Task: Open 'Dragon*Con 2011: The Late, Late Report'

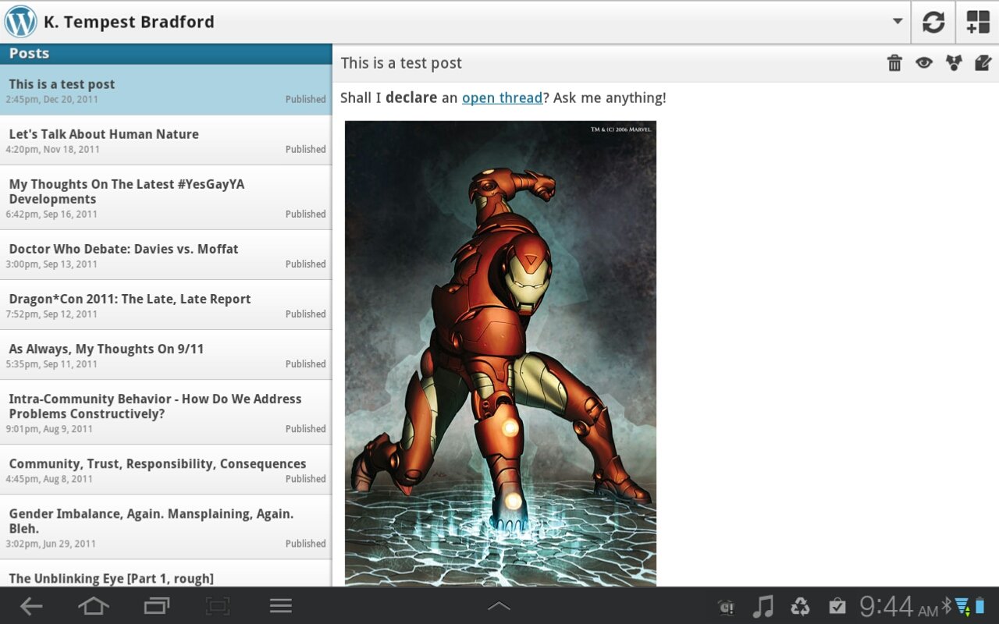Action: pos(165,305)
